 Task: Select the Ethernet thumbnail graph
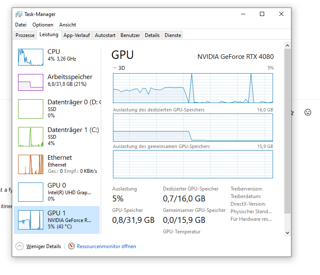pyautogui.click(x=31, y=164)
